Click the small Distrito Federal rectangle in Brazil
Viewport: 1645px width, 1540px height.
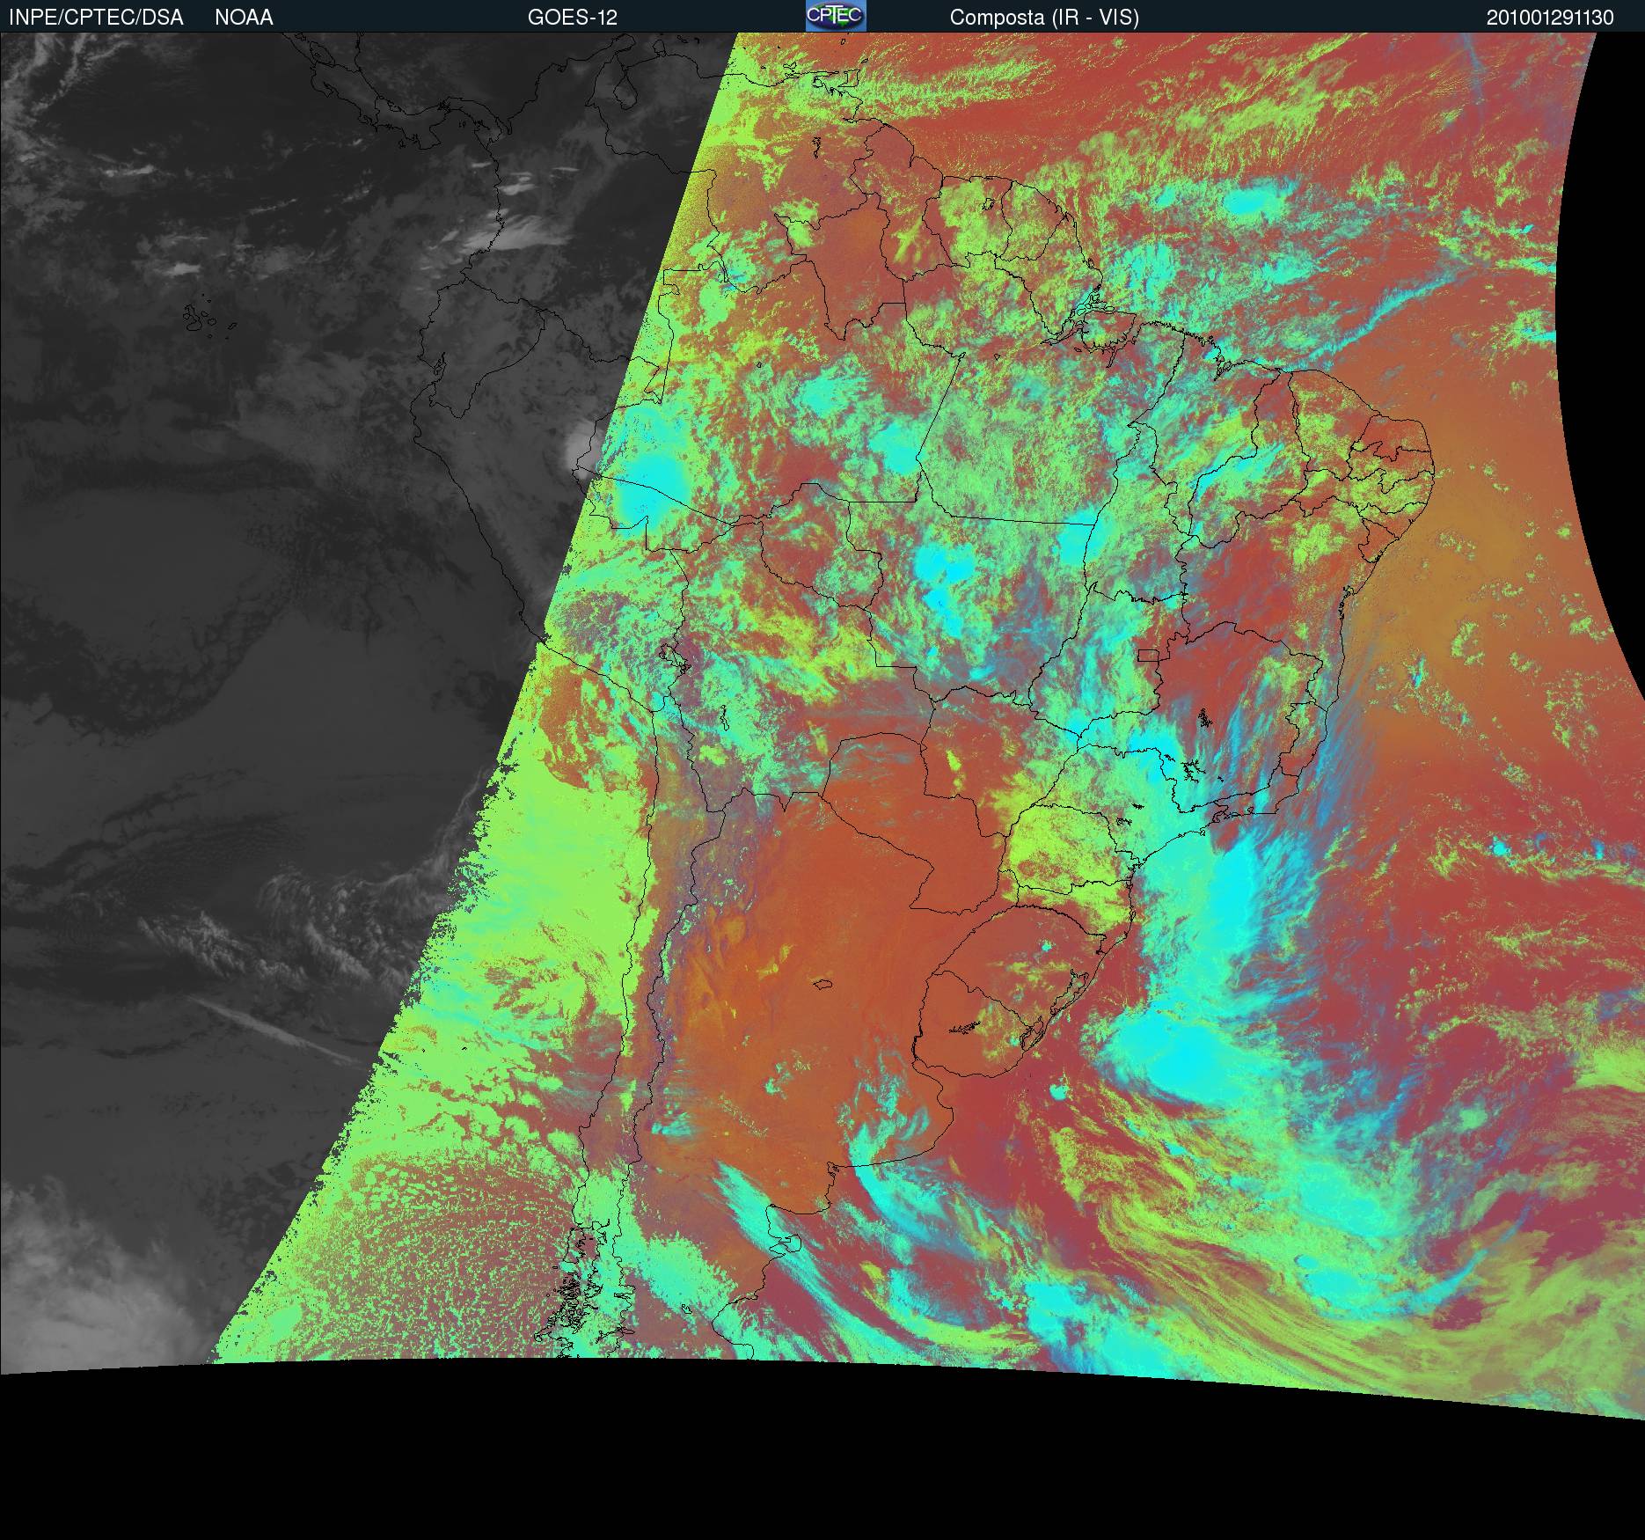click(1148, 655)
